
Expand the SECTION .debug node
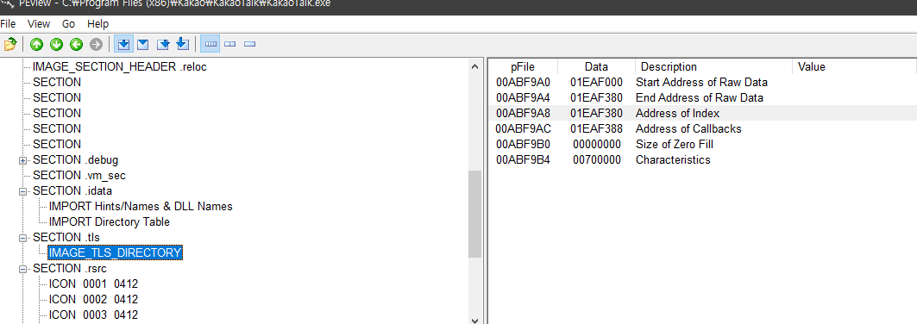(22, 160)
